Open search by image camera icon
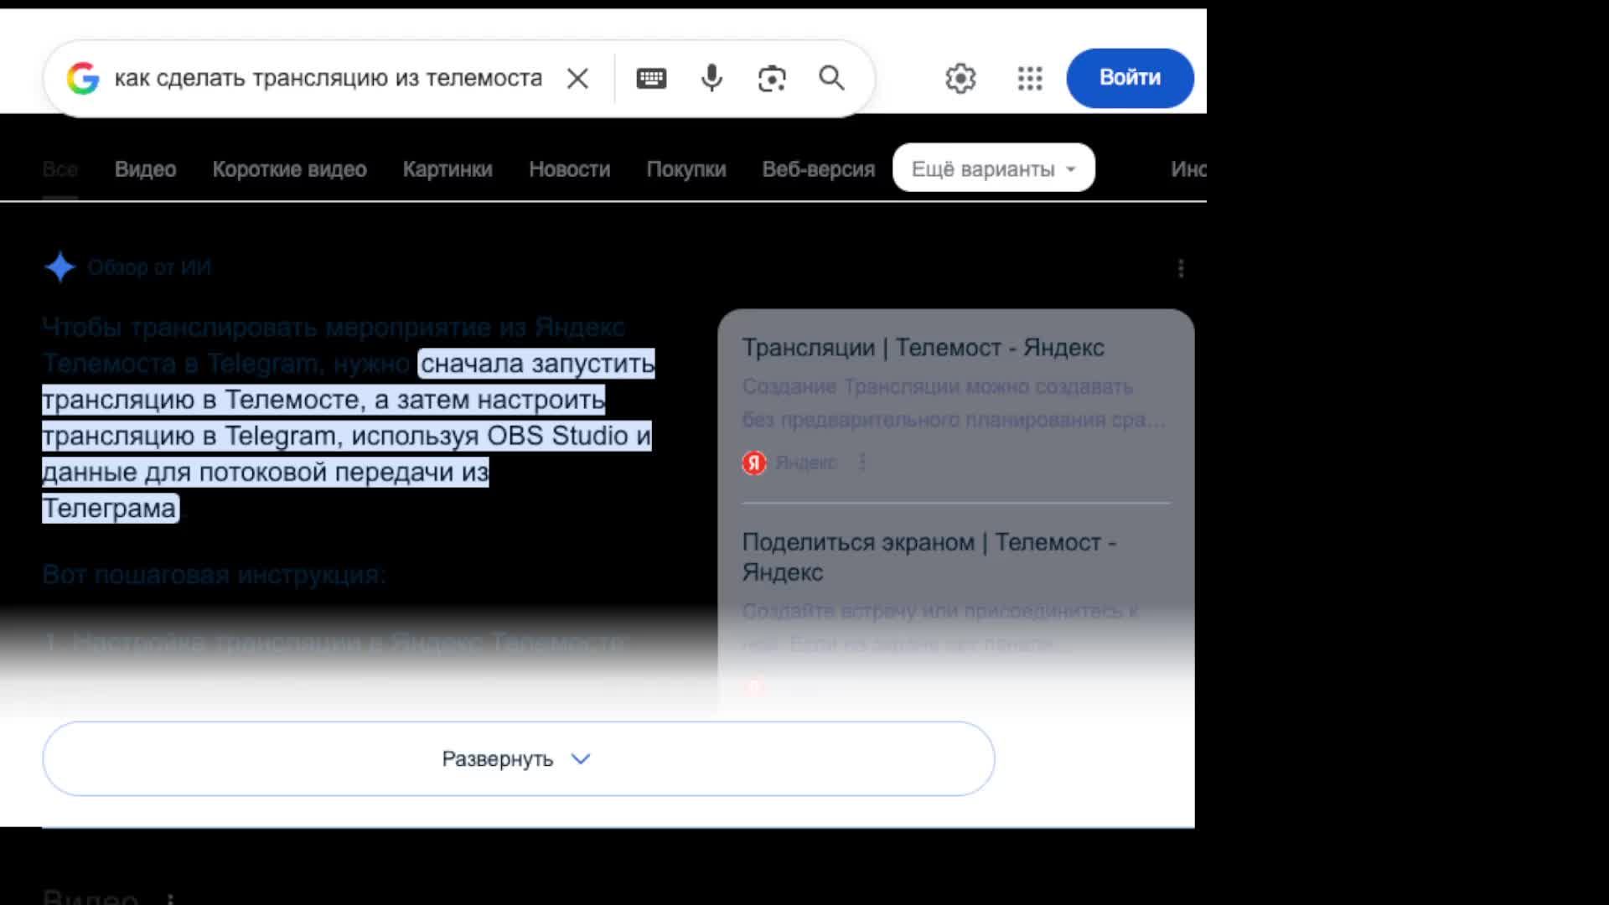Image resolution: width=1609 pixels, height=905 pixels. coord(772,78)
